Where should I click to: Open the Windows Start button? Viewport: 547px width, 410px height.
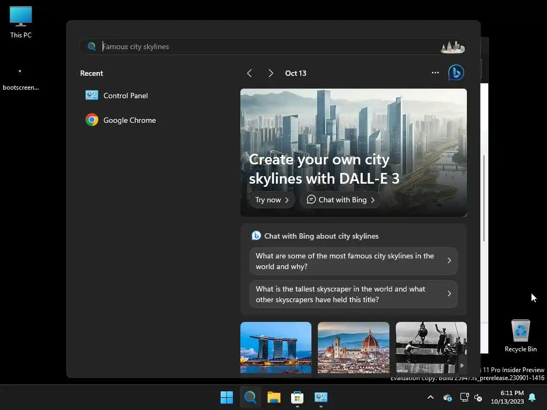[x=226, y=397]
